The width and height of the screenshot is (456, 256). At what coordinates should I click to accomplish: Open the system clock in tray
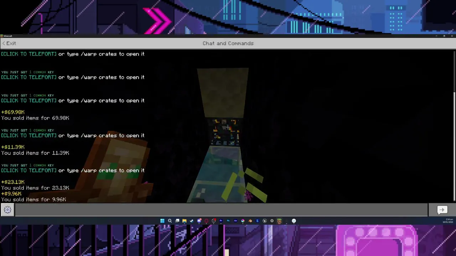pyautogui.click(x=448, y=221)
